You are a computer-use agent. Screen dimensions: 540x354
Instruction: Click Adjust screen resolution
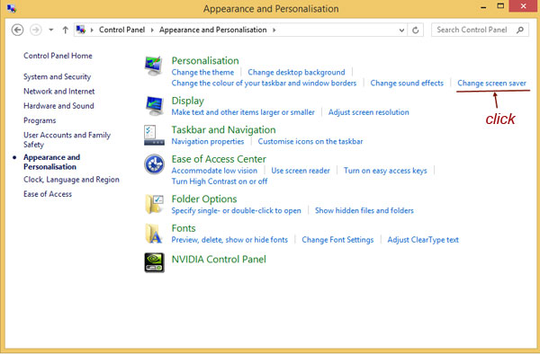368,112
